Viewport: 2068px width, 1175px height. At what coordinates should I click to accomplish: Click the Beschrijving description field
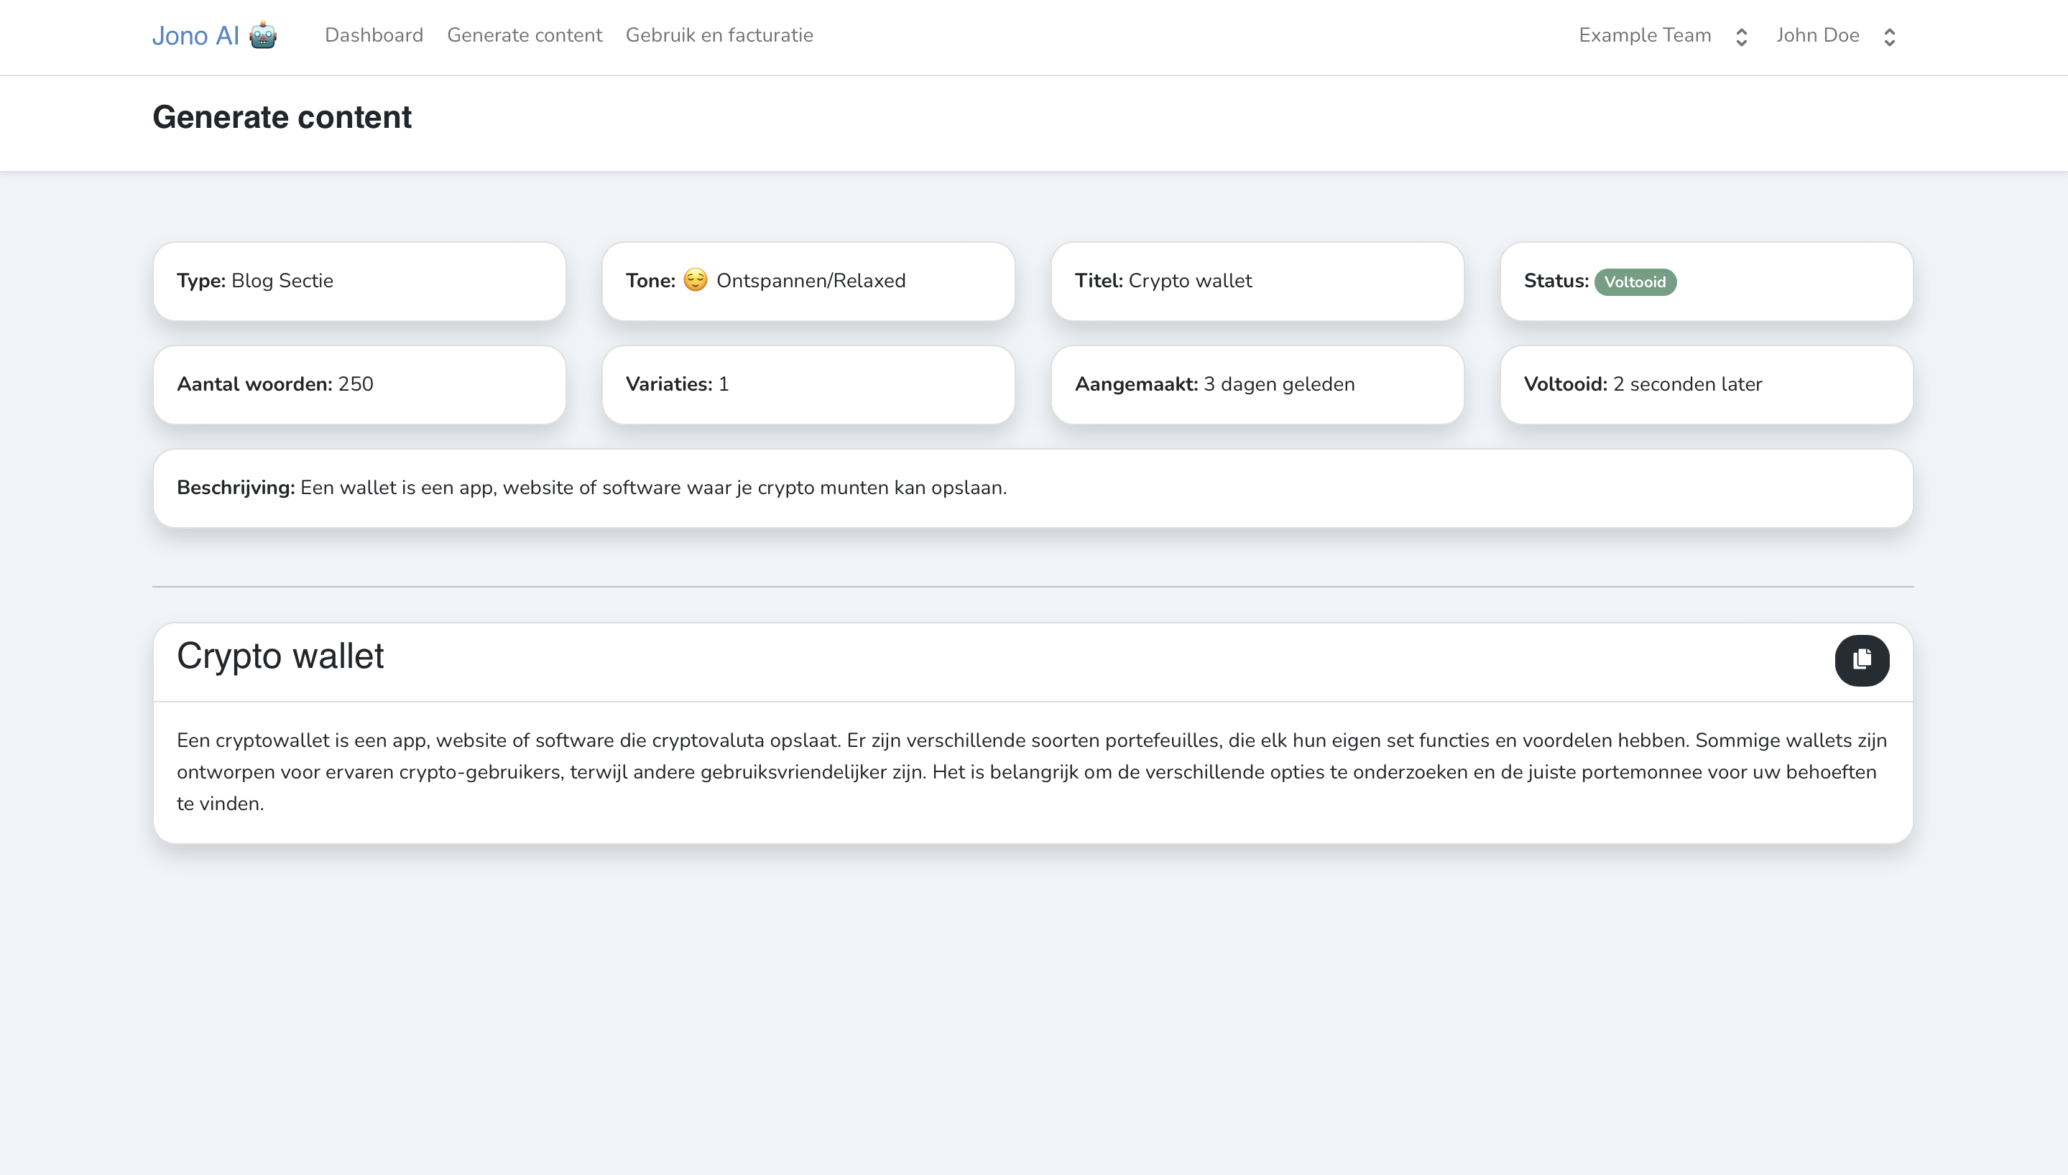[x=1033, y=487]
